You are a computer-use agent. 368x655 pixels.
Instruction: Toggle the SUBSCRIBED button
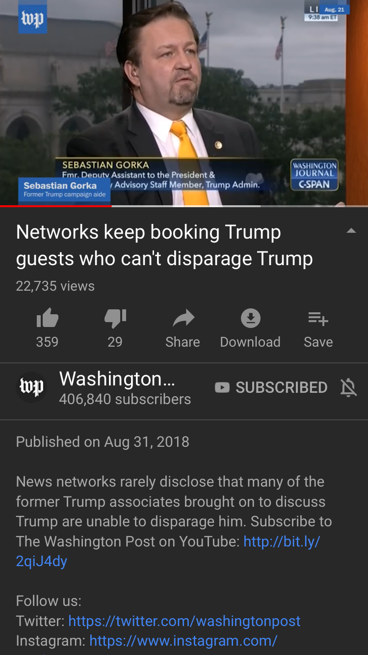271,387
